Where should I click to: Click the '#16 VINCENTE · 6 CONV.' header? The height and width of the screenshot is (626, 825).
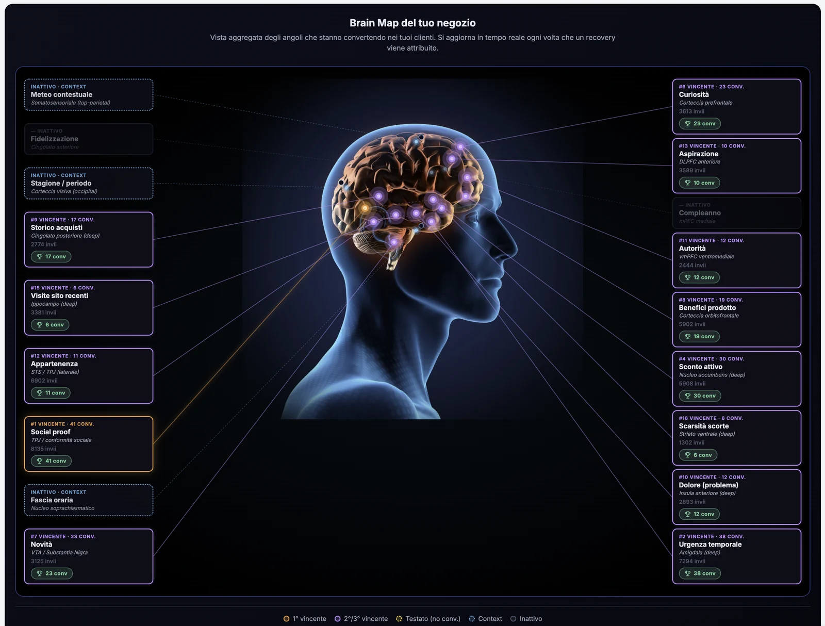pos(711,418)
